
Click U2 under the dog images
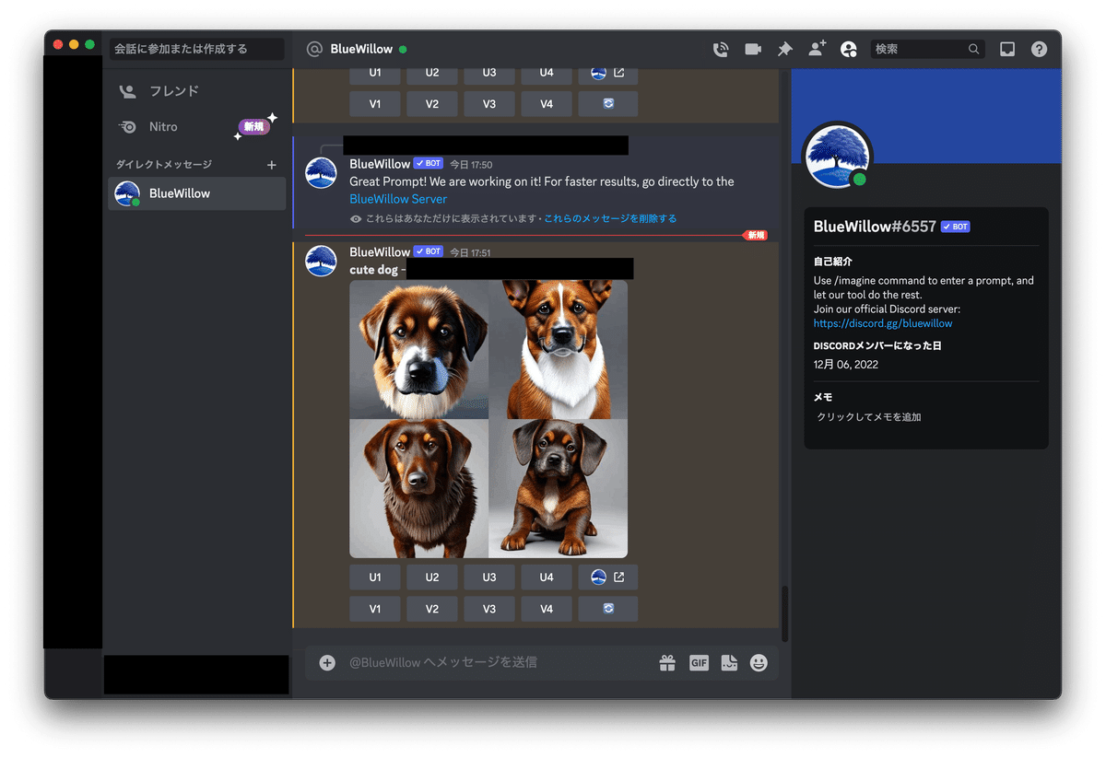432,577
